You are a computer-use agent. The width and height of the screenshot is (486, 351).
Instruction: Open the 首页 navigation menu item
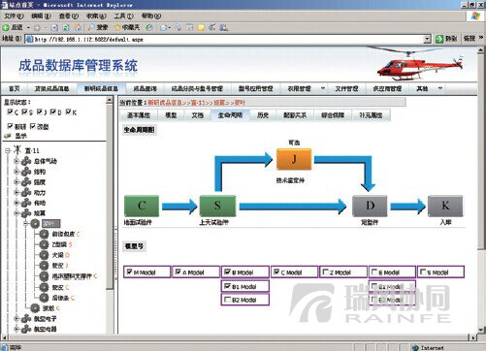tap(14, 88)
